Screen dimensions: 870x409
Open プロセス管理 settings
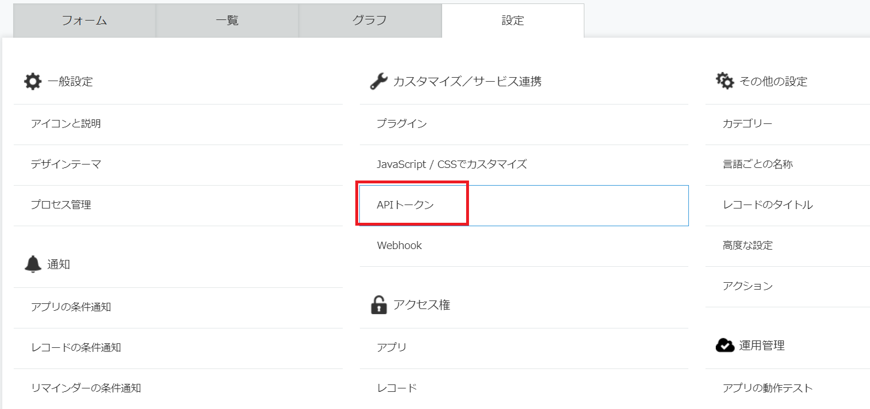click(61, 205)
